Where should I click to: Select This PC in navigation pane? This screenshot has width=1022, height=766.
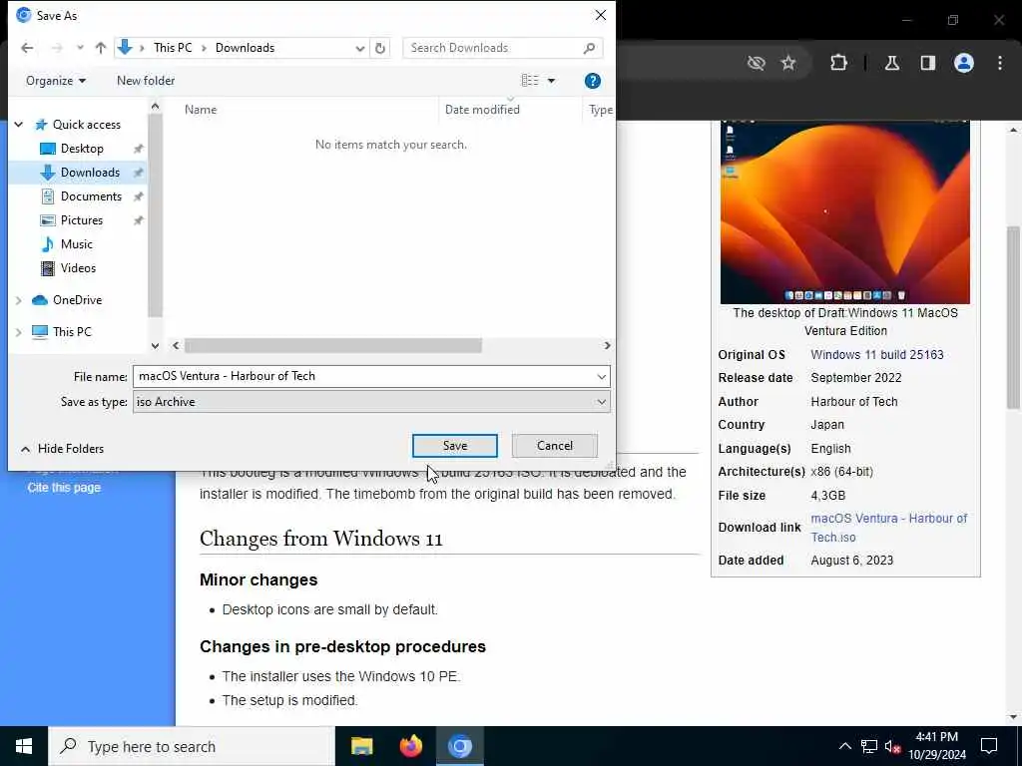(72, 332)
